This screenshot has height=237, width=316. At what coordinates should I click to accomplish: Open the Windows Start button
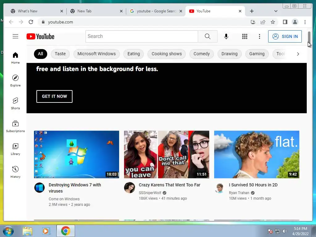(8, 231)
